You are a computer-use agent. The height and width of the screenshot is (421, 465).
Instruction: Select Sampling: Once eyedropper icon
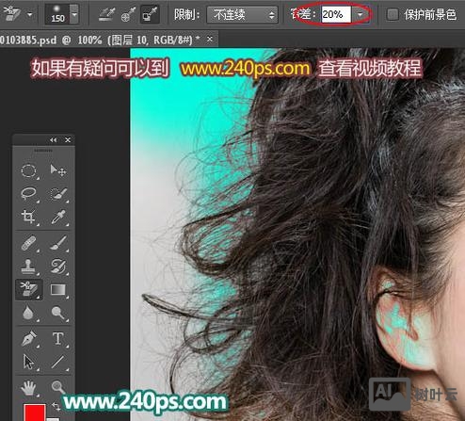[x=128, y=14]
